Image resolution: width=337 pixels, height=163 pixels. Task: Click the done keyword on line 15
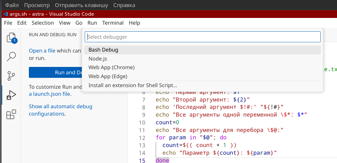pyautogui.click(x=162, y=160)
